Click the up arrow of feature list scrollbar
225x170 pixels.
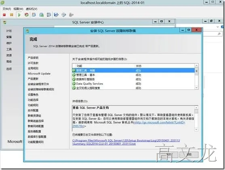click(196, 65)
